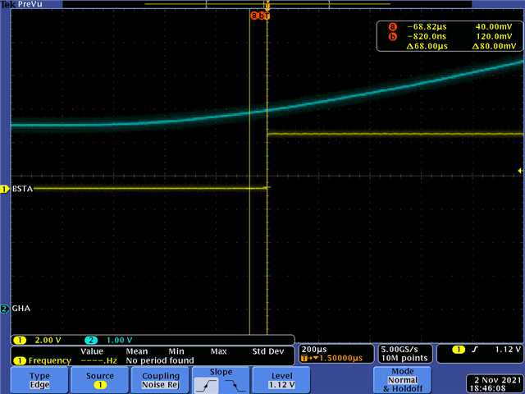Screen dimensions: 525x394
Task: Adjust the trigger Level 1.12 V button
Action: [281, 380]
